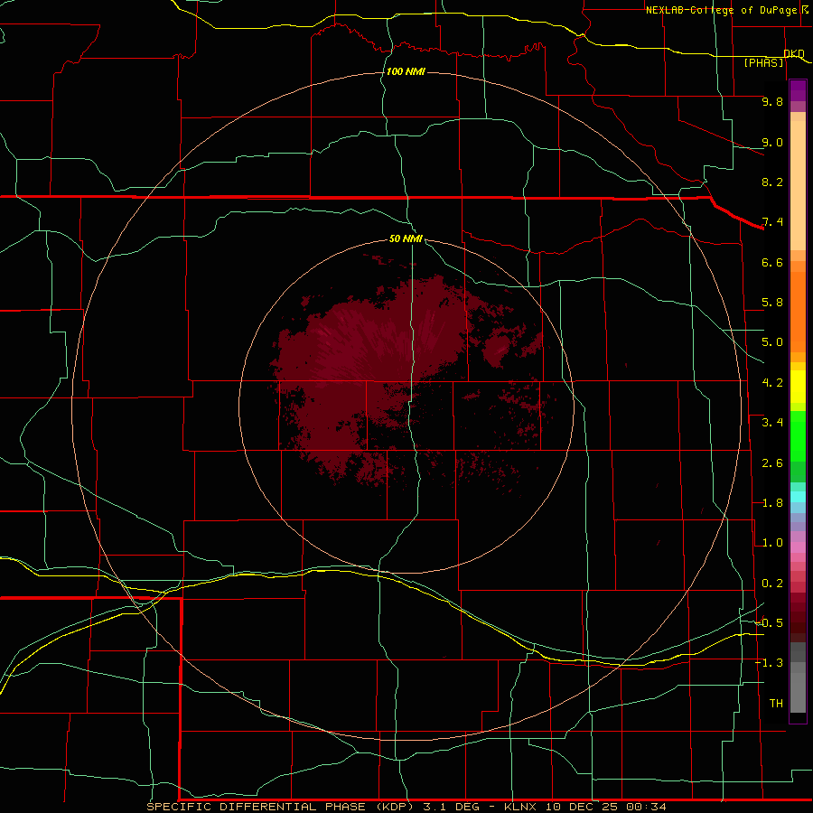The image size is (813, 813).
Task: Click the orange band of the color scale
Action: point(798,312)
